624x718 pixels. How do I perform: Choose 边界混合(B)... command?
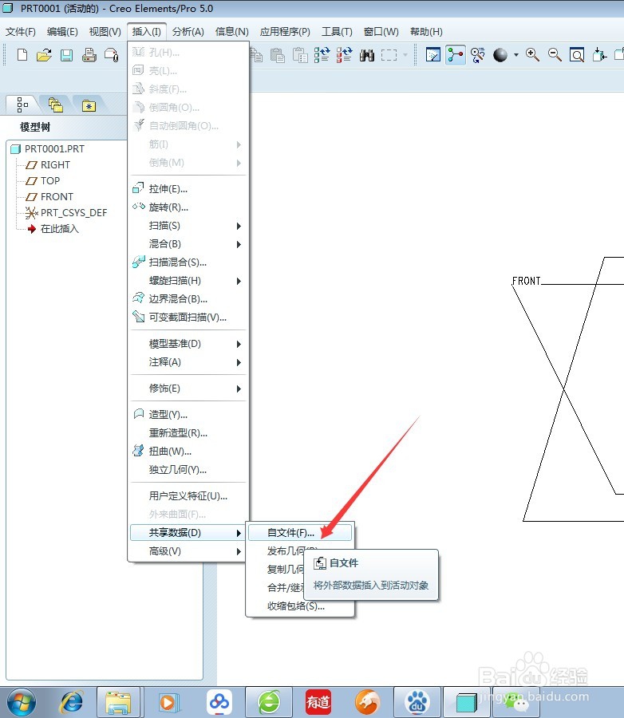pyautogui.click(x=188, y=299)
